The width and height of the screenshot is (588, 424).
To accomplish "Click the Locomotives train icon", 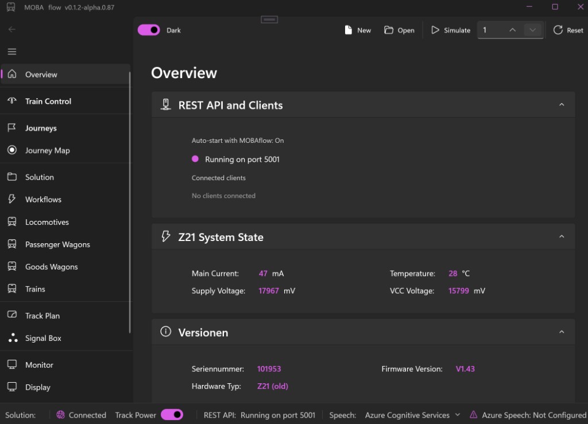I will pyautogui.click(x=12, y=221).
